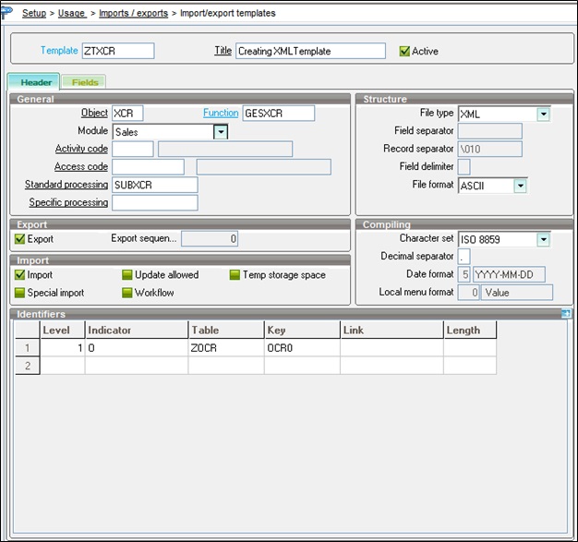This screenshot has width=578, height=542.
Task: Enable the Temp storage space checkbox
Action: coord(235,274)
